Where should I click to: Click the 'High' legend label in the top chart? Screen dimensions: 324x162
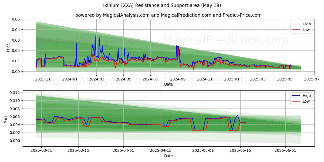coord(307,24)
